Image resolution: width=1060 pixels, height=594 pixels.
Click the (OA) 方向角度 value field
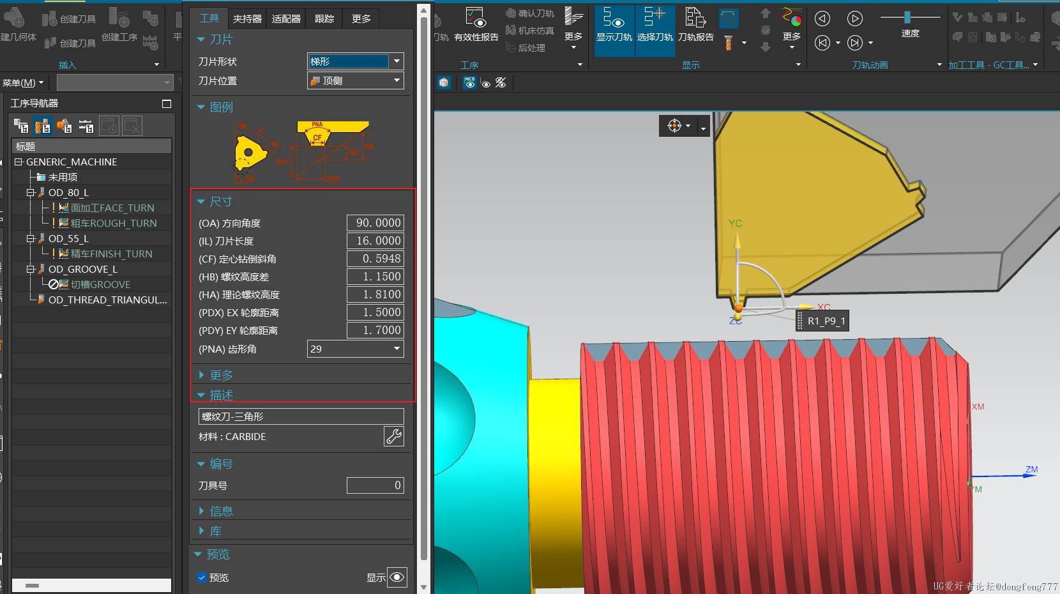pos(375,222)
